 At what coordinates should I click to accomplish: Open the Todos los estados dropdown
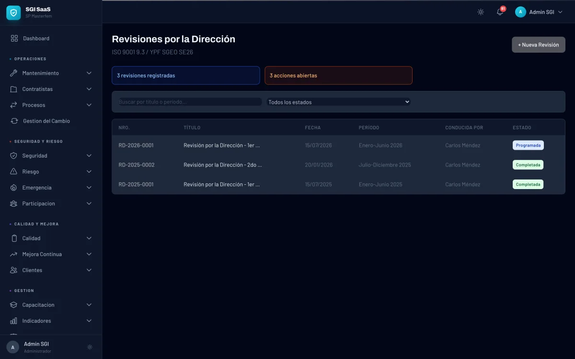point(338,101)
